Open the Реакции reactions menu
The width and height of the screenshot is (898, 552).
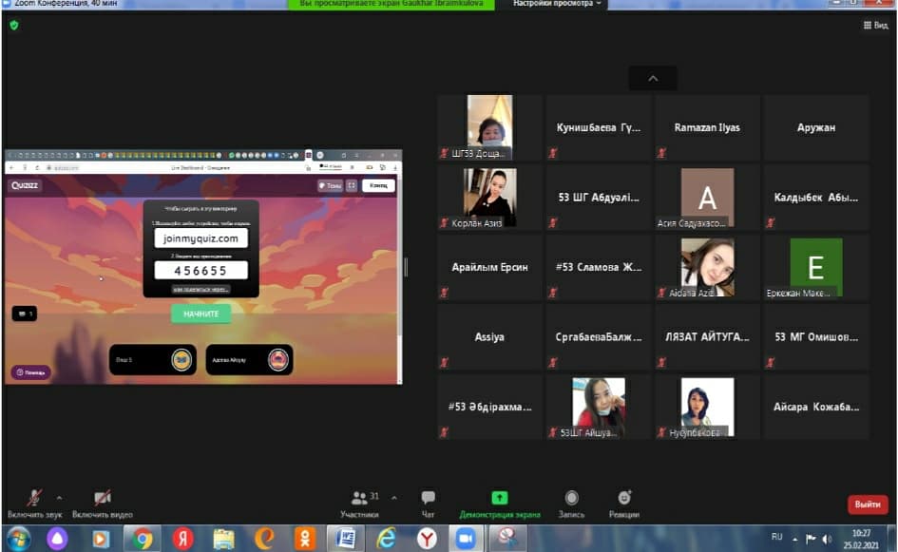[624, 499]
